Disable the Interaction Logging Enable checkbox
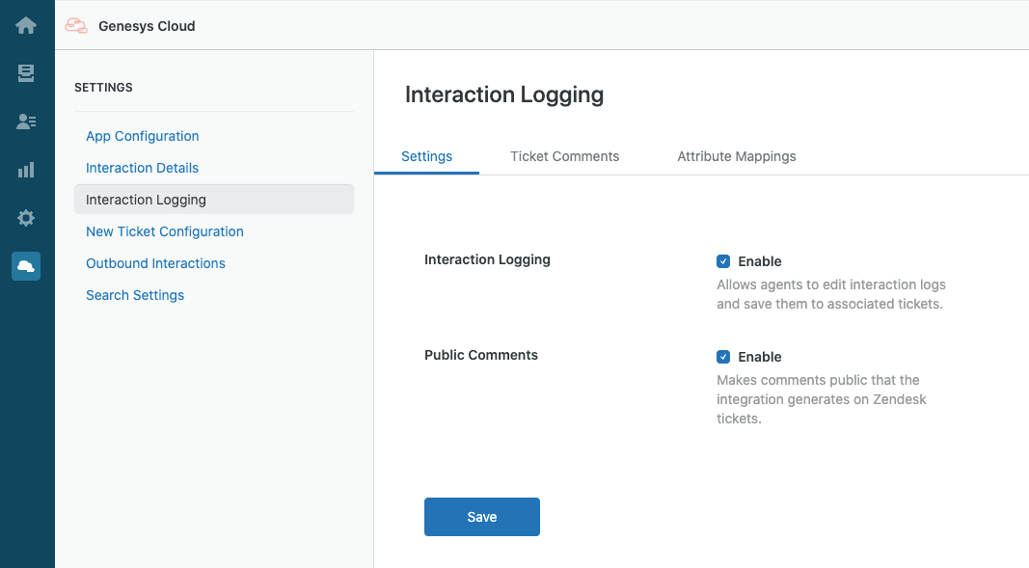Screen dimensions: 1029x568 [x=723, y=260]
